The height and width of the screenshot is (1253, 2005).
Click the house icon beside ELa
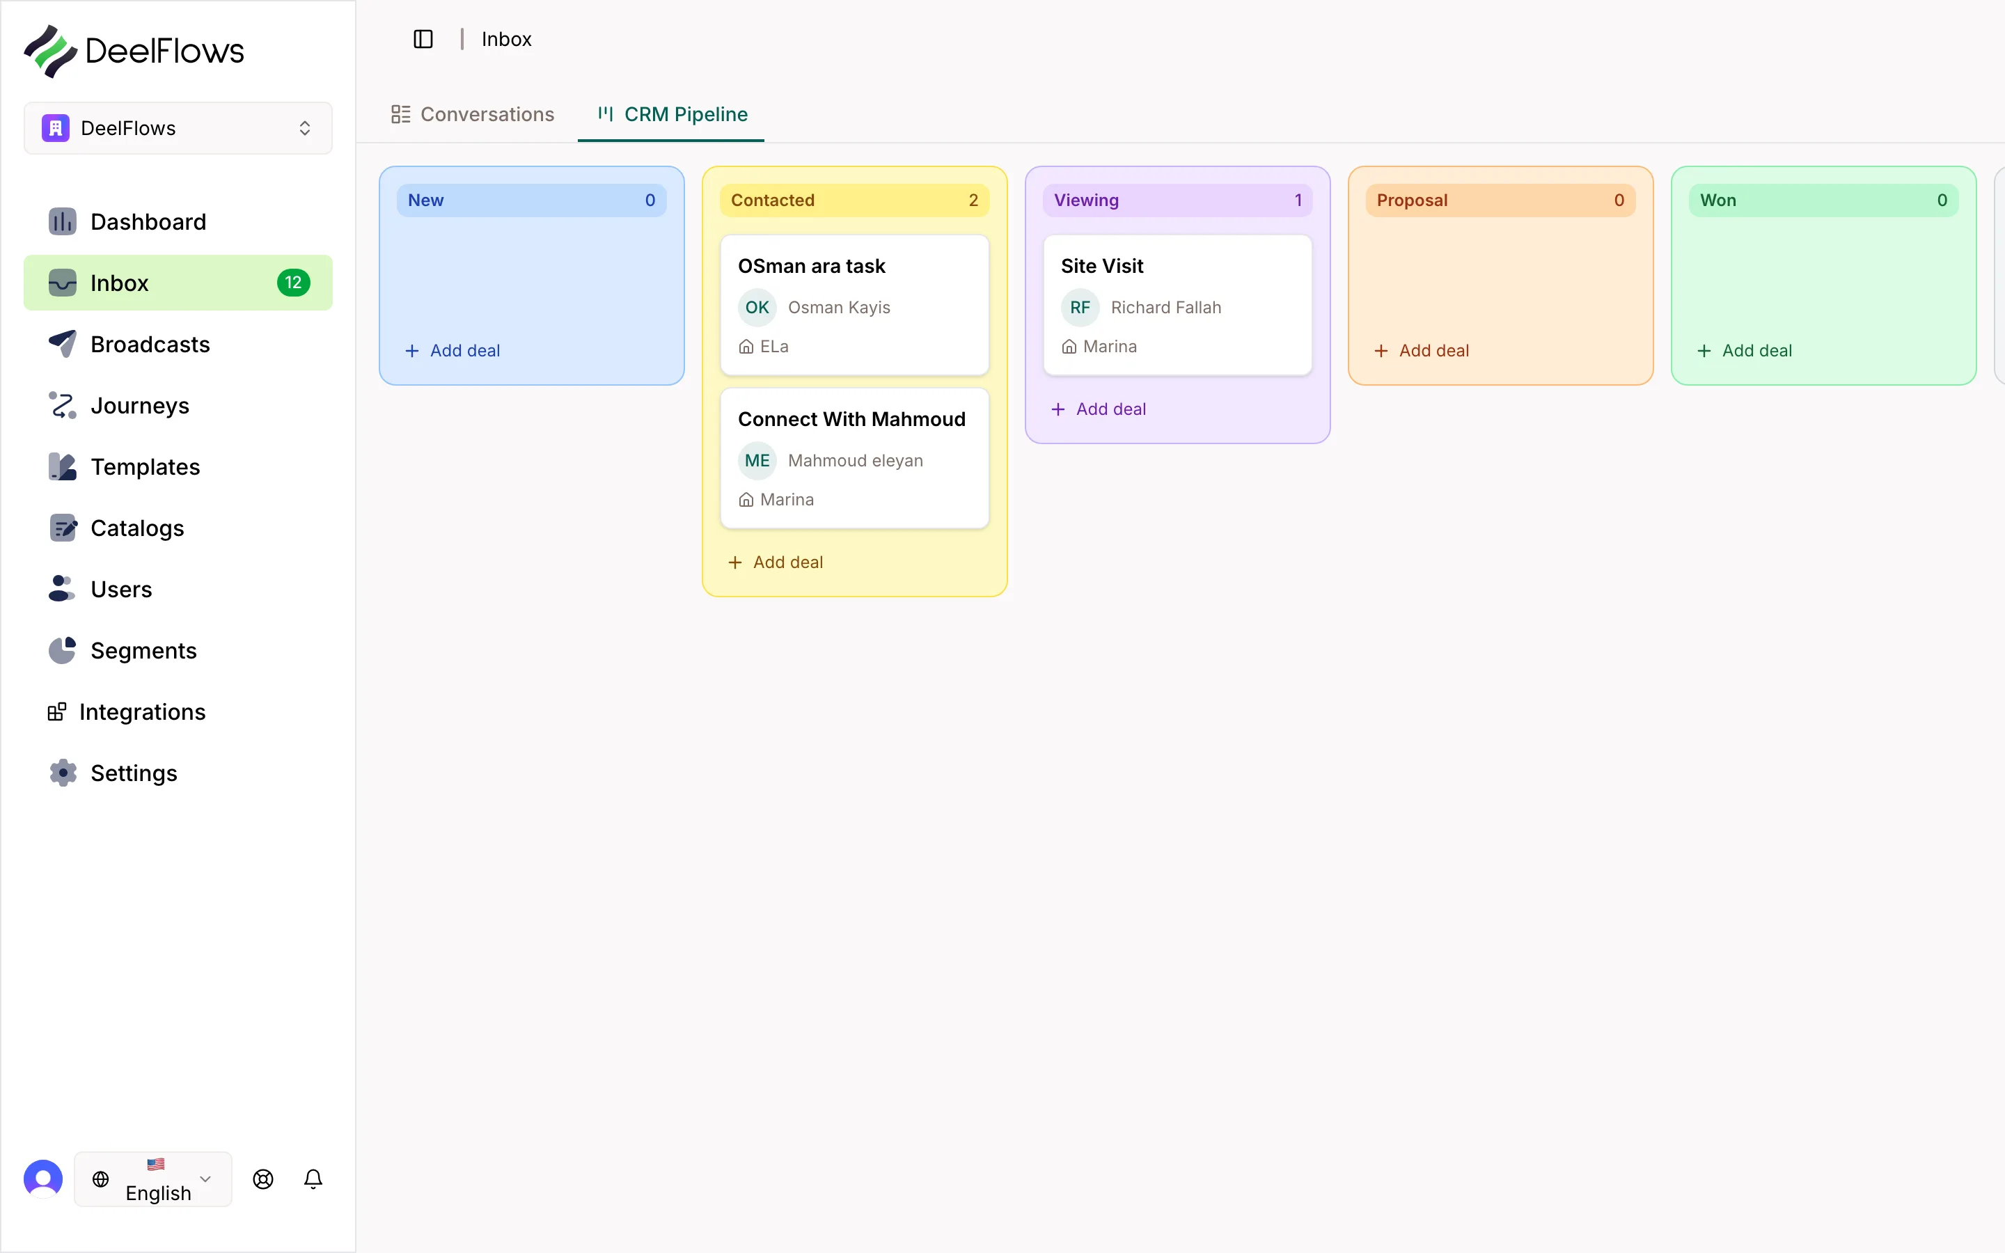[x=746, y=347]
